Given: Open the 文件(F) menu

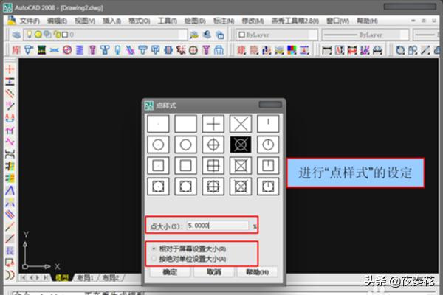Looking at the screenshot, I should coord(30,21).
